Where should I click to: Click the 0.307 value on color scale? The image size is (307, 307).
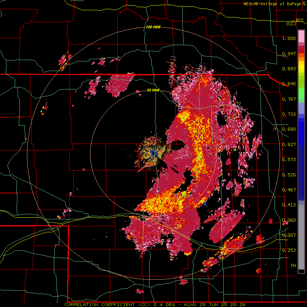(289, 235)
